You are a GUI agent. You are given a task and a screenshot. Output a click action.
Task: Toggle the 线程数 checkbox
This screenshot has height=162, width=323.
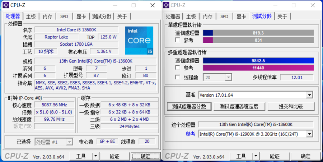(x=177, y=77)
